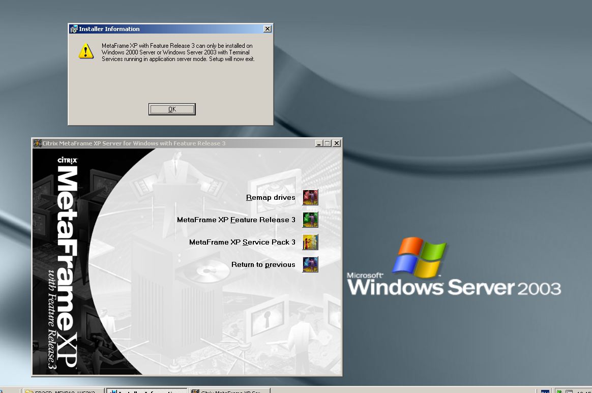Click the "Setup will now exit" message text
Screen dimensions: 592x393
pos(232,59)
